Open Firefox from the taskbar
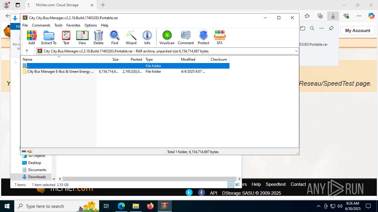378x212 pixels. tap(150, 206)
